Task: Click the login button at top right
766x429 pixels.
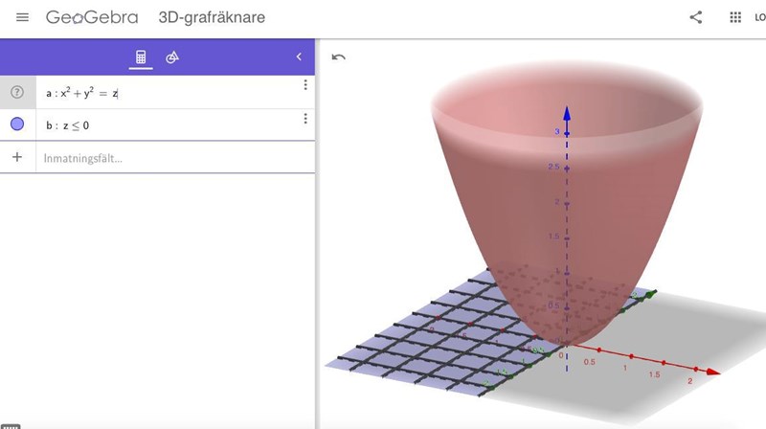Action: 758,17
